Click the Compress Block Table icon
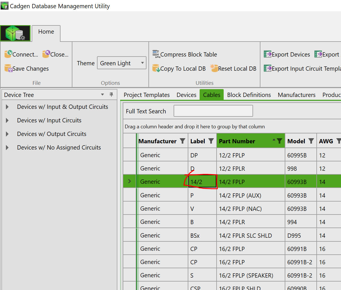This screenshot has width=341, height=290. (156, 54)
